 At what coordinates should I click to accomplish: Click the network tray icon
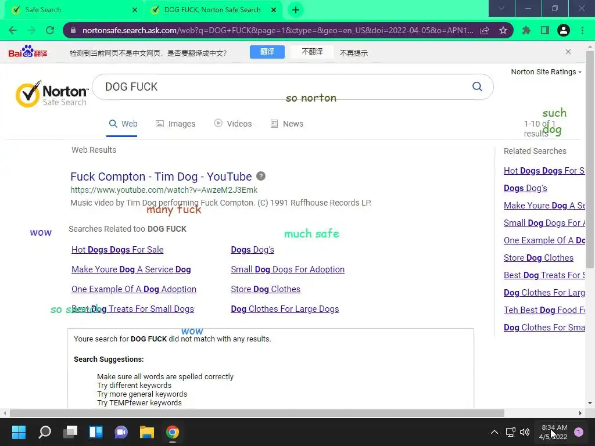pyautogui.click(x=510, y=432)
